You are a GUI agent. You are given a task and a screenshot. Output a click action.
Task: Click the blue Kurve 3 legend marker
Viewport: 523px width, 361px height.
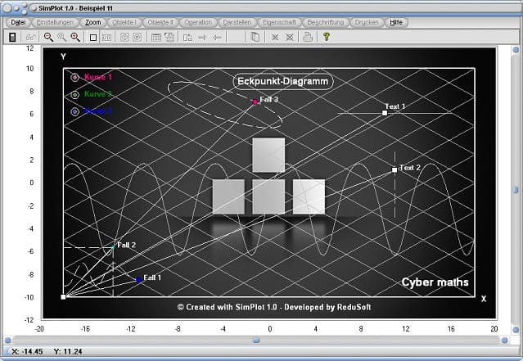click(75, 112)
